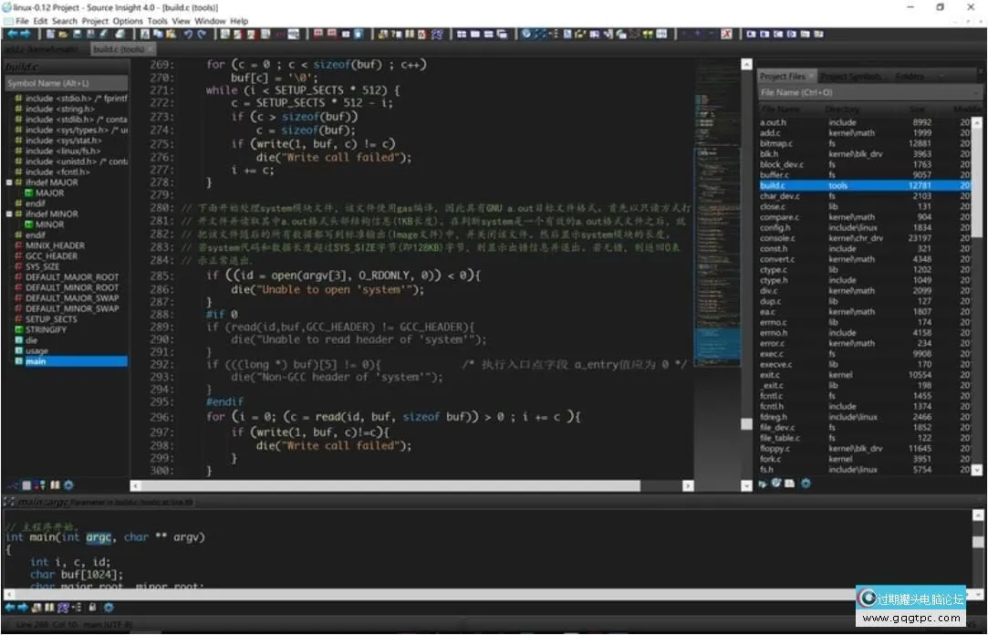Viewport: 988px width, 635px height.
Task: Click the Undo icon in toolbar
Action: coord(187,35)
